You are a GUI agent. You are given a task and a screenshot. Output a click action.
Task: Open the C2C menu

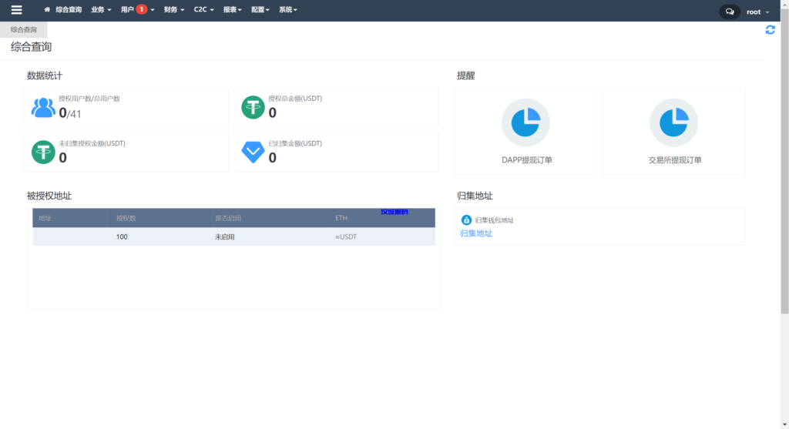tap(203, 10)
